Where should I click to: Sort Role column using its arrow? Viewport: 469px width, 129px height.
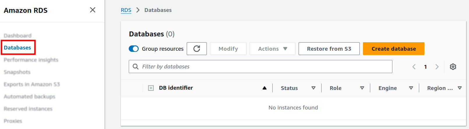tap(362, 88)
